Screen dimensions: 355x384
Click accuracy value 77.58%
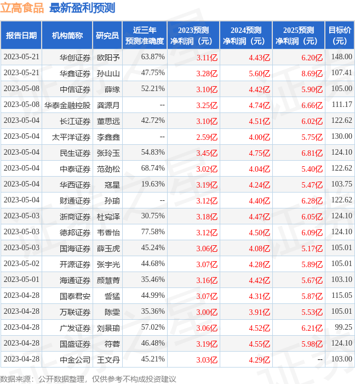(153, 231)
